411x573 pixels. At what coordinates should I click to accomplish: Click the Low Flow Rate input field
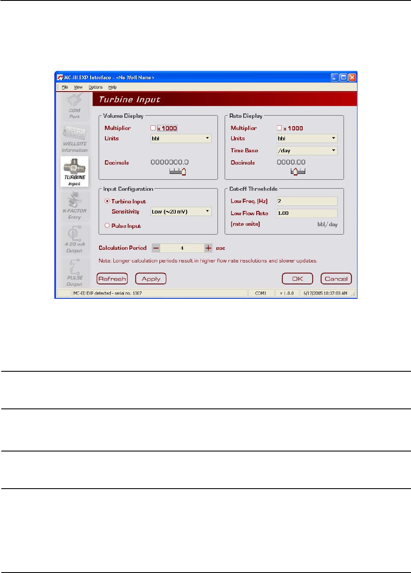[x=307, y=213]
